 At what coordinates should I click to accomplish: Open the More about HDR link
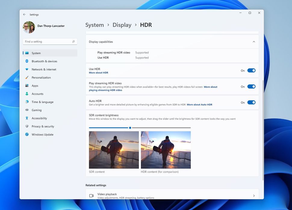pos(98,72)
